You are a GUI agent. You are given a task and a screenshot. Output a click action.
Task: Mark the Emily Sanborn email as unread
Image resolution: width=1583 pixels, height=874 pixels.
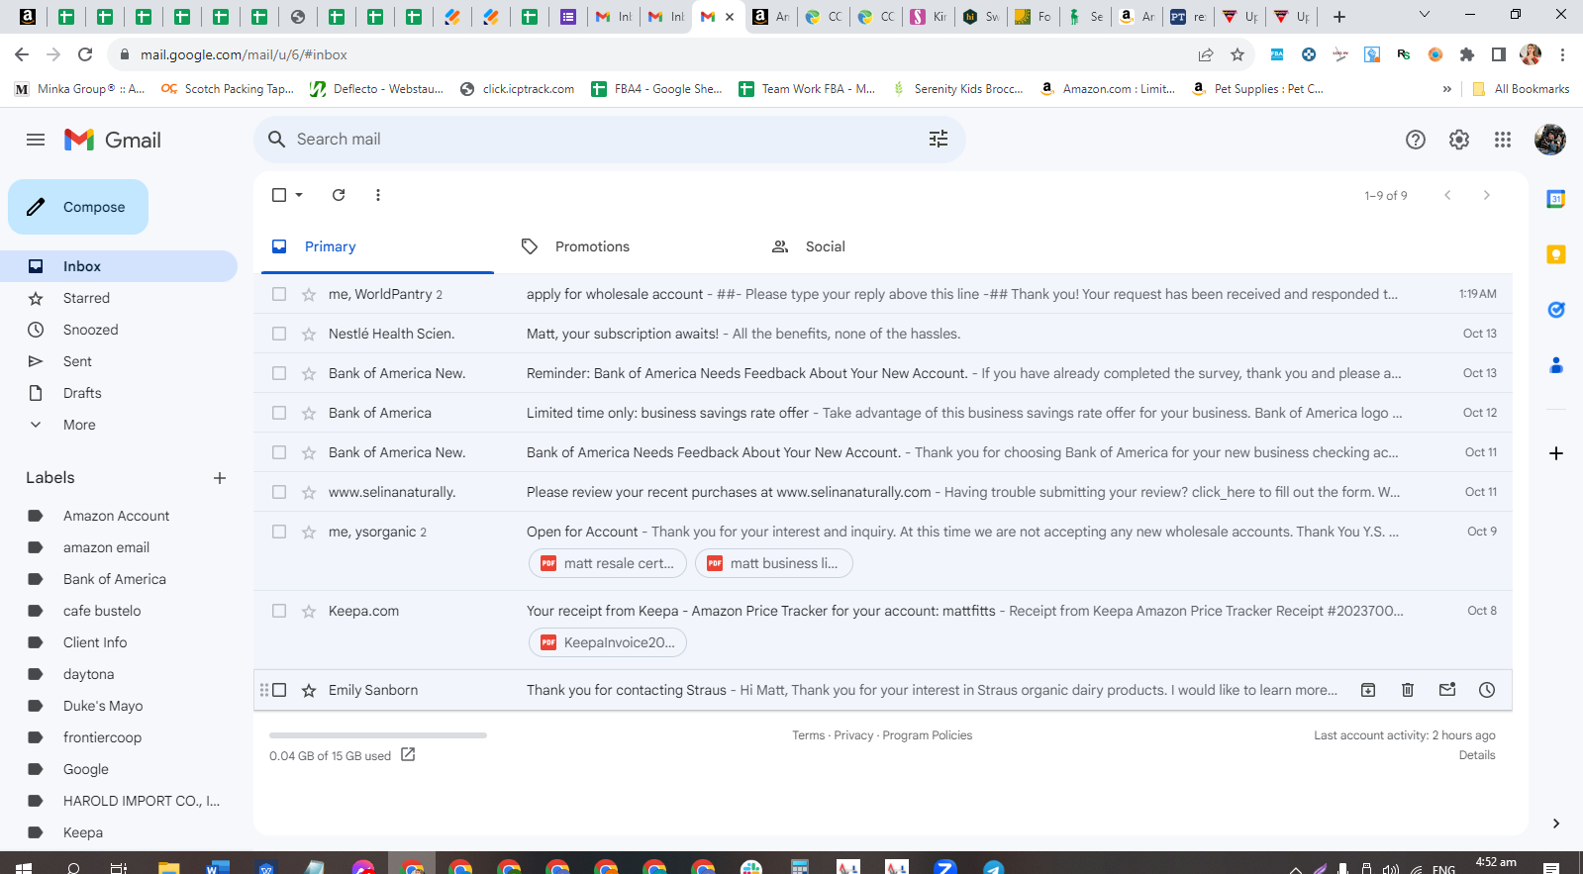[x=1447, y=690]
